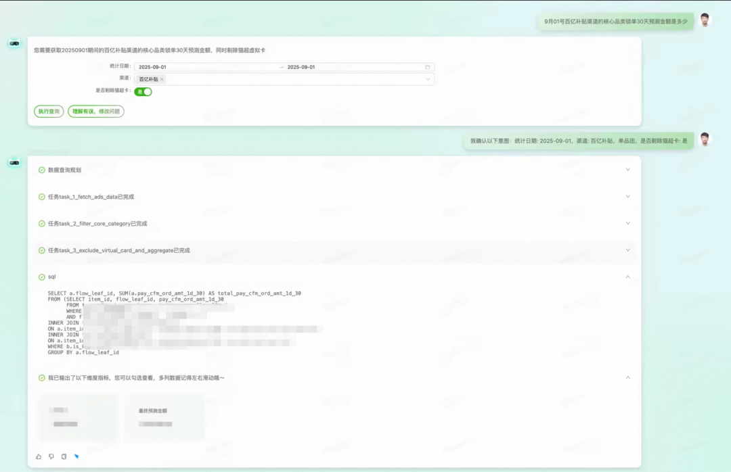Click the 我已输出了以下维度指标 message text
This screenshot has width=731, height=472.
[x=136, y=378]
